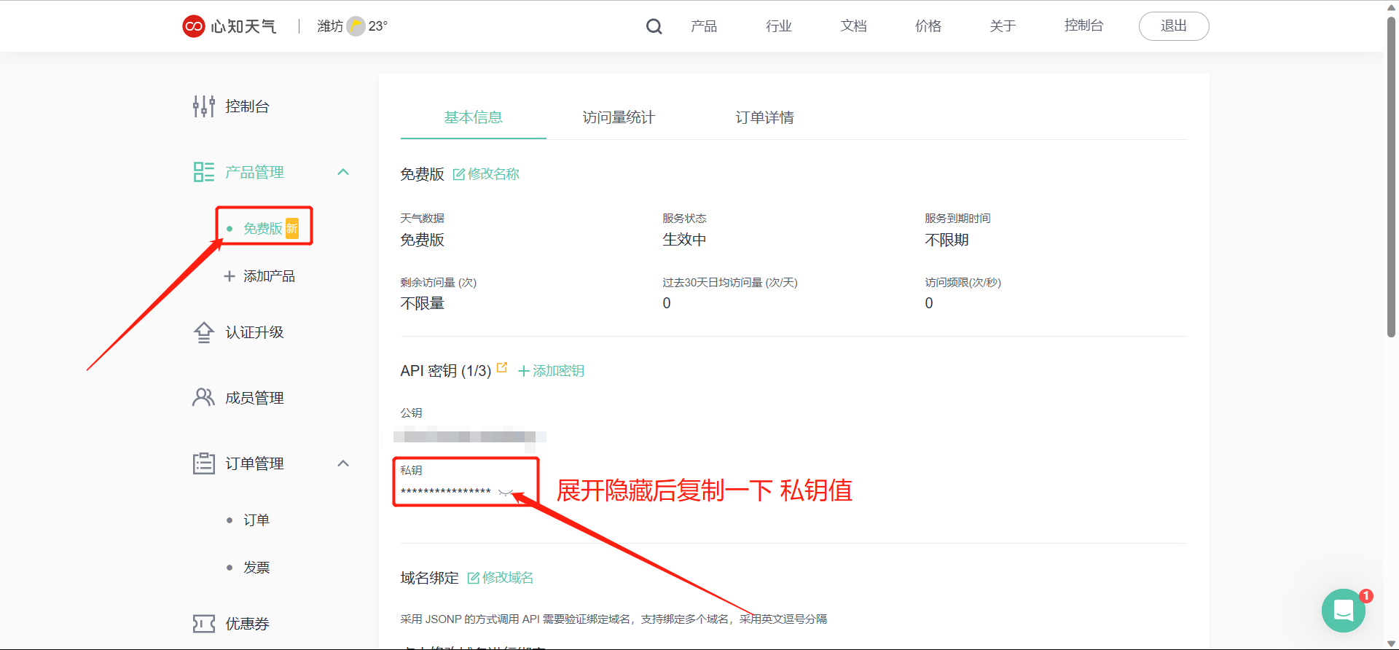The image size is (1399, 650).
Task: Click the 修改名称 link
Action: point(493,174)
